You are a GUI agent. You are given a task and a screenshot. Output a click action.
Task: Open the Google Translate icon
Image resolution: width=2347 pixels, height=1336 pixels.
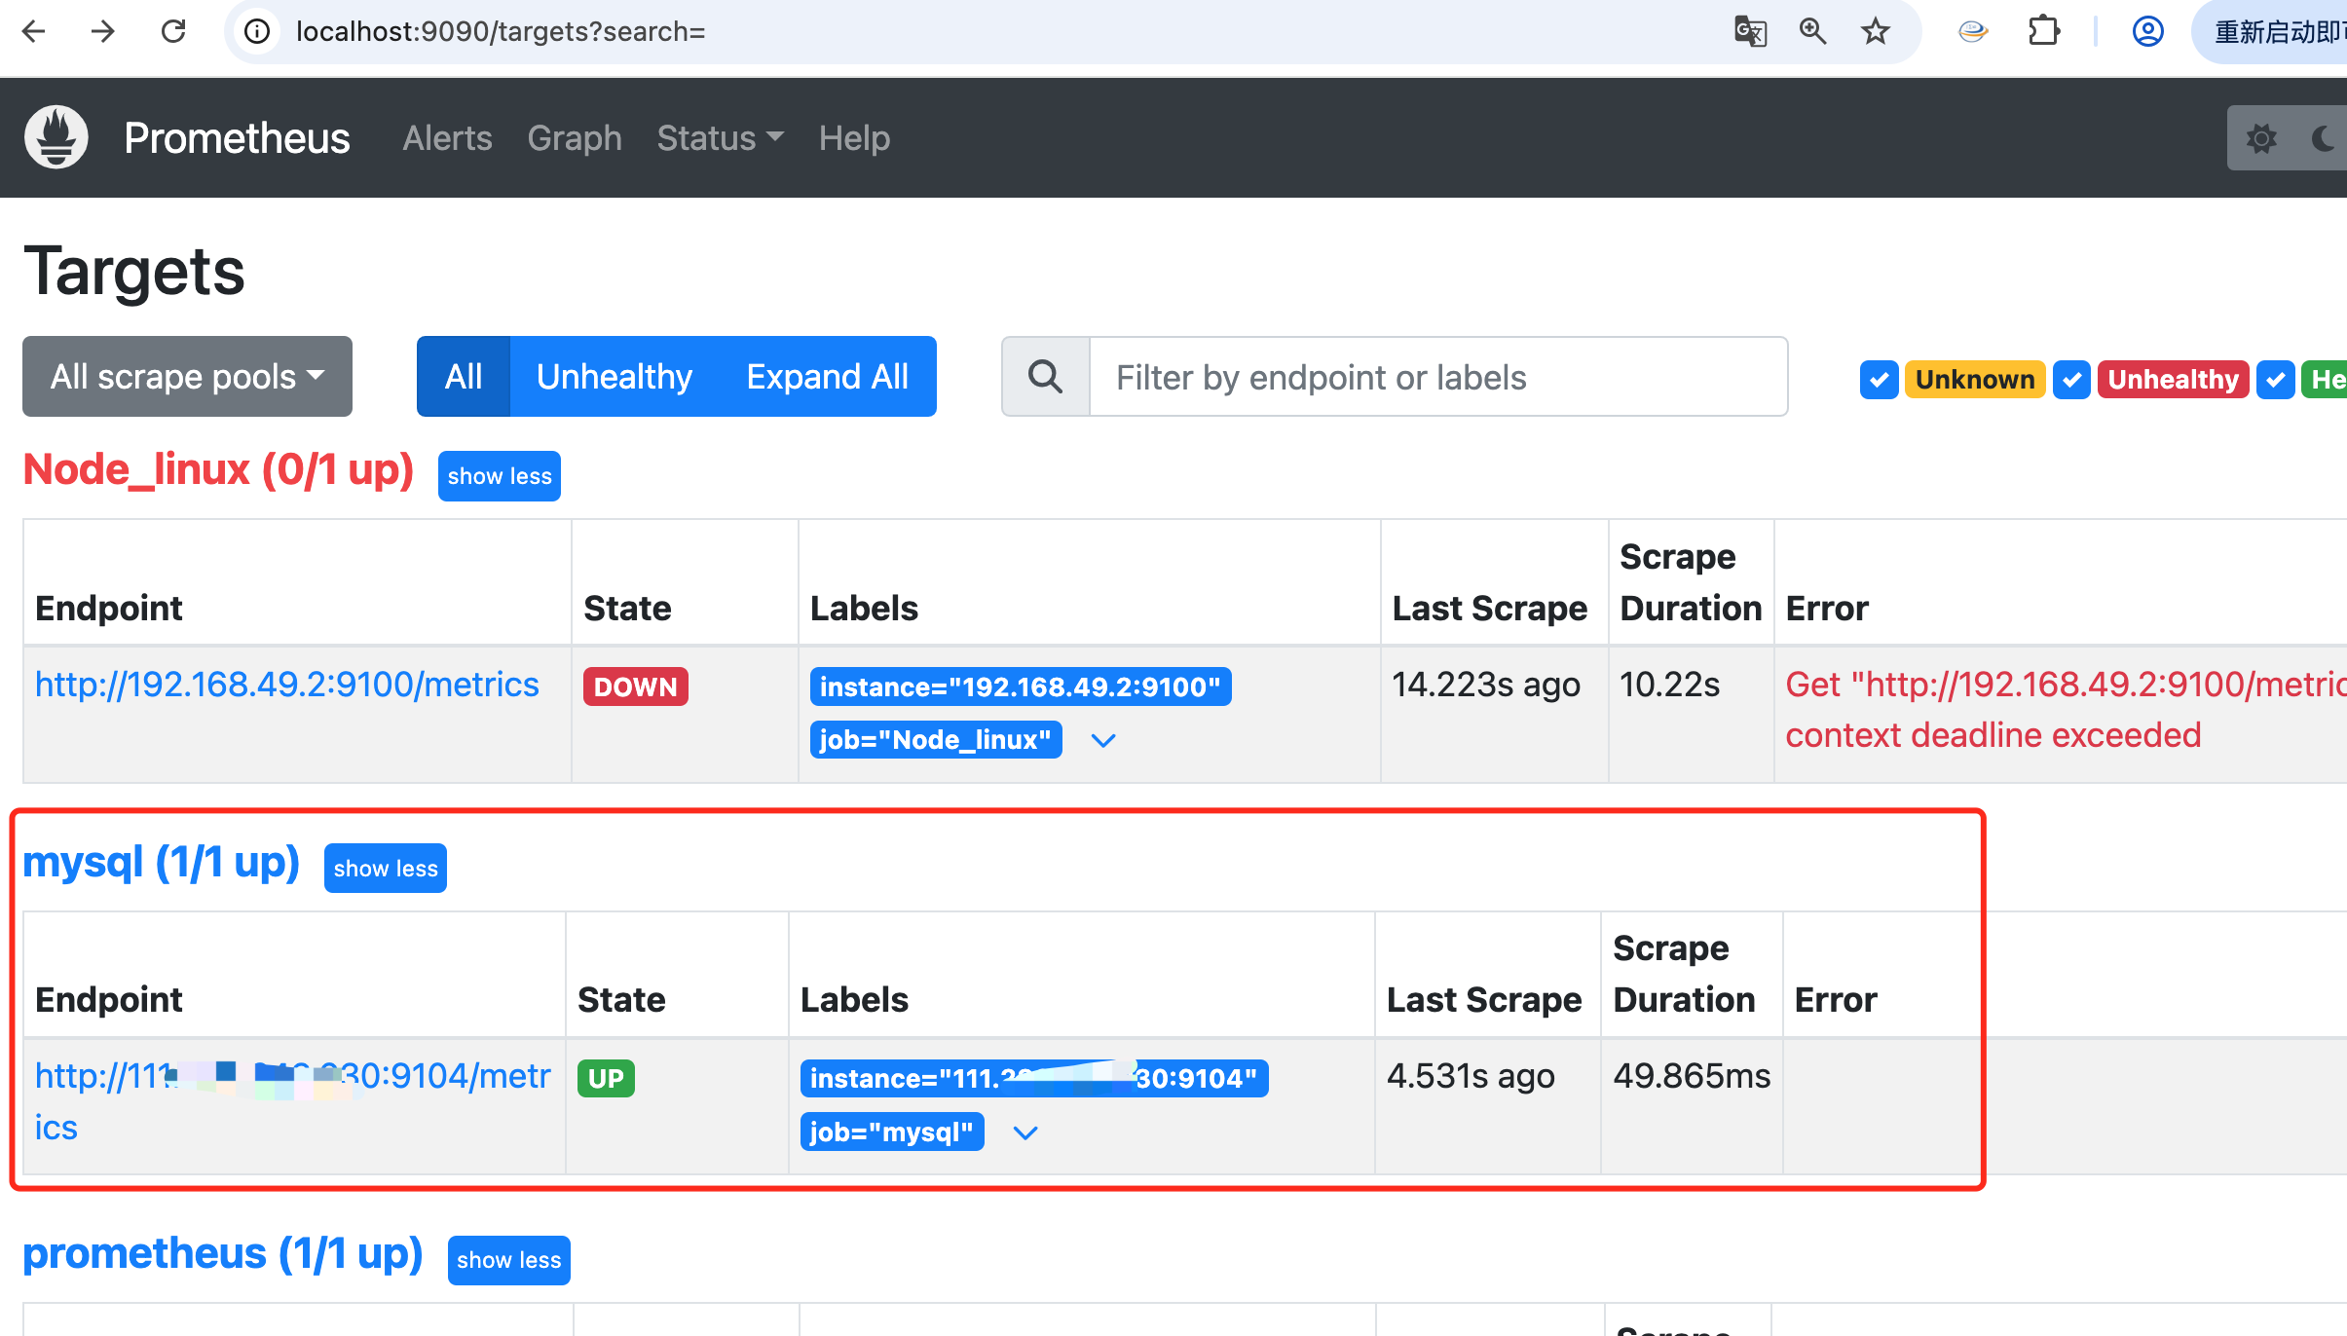point(1750,31)
